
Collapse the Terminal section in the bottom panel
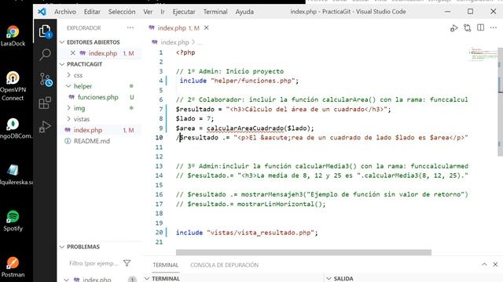[147, 279]
